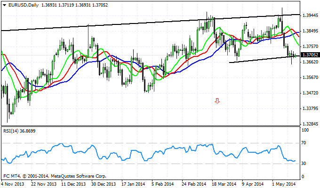Click the 1 May 2014 date label
This screenshot has height=188, width=320.
pyautogui.click(x=284, y=184)
